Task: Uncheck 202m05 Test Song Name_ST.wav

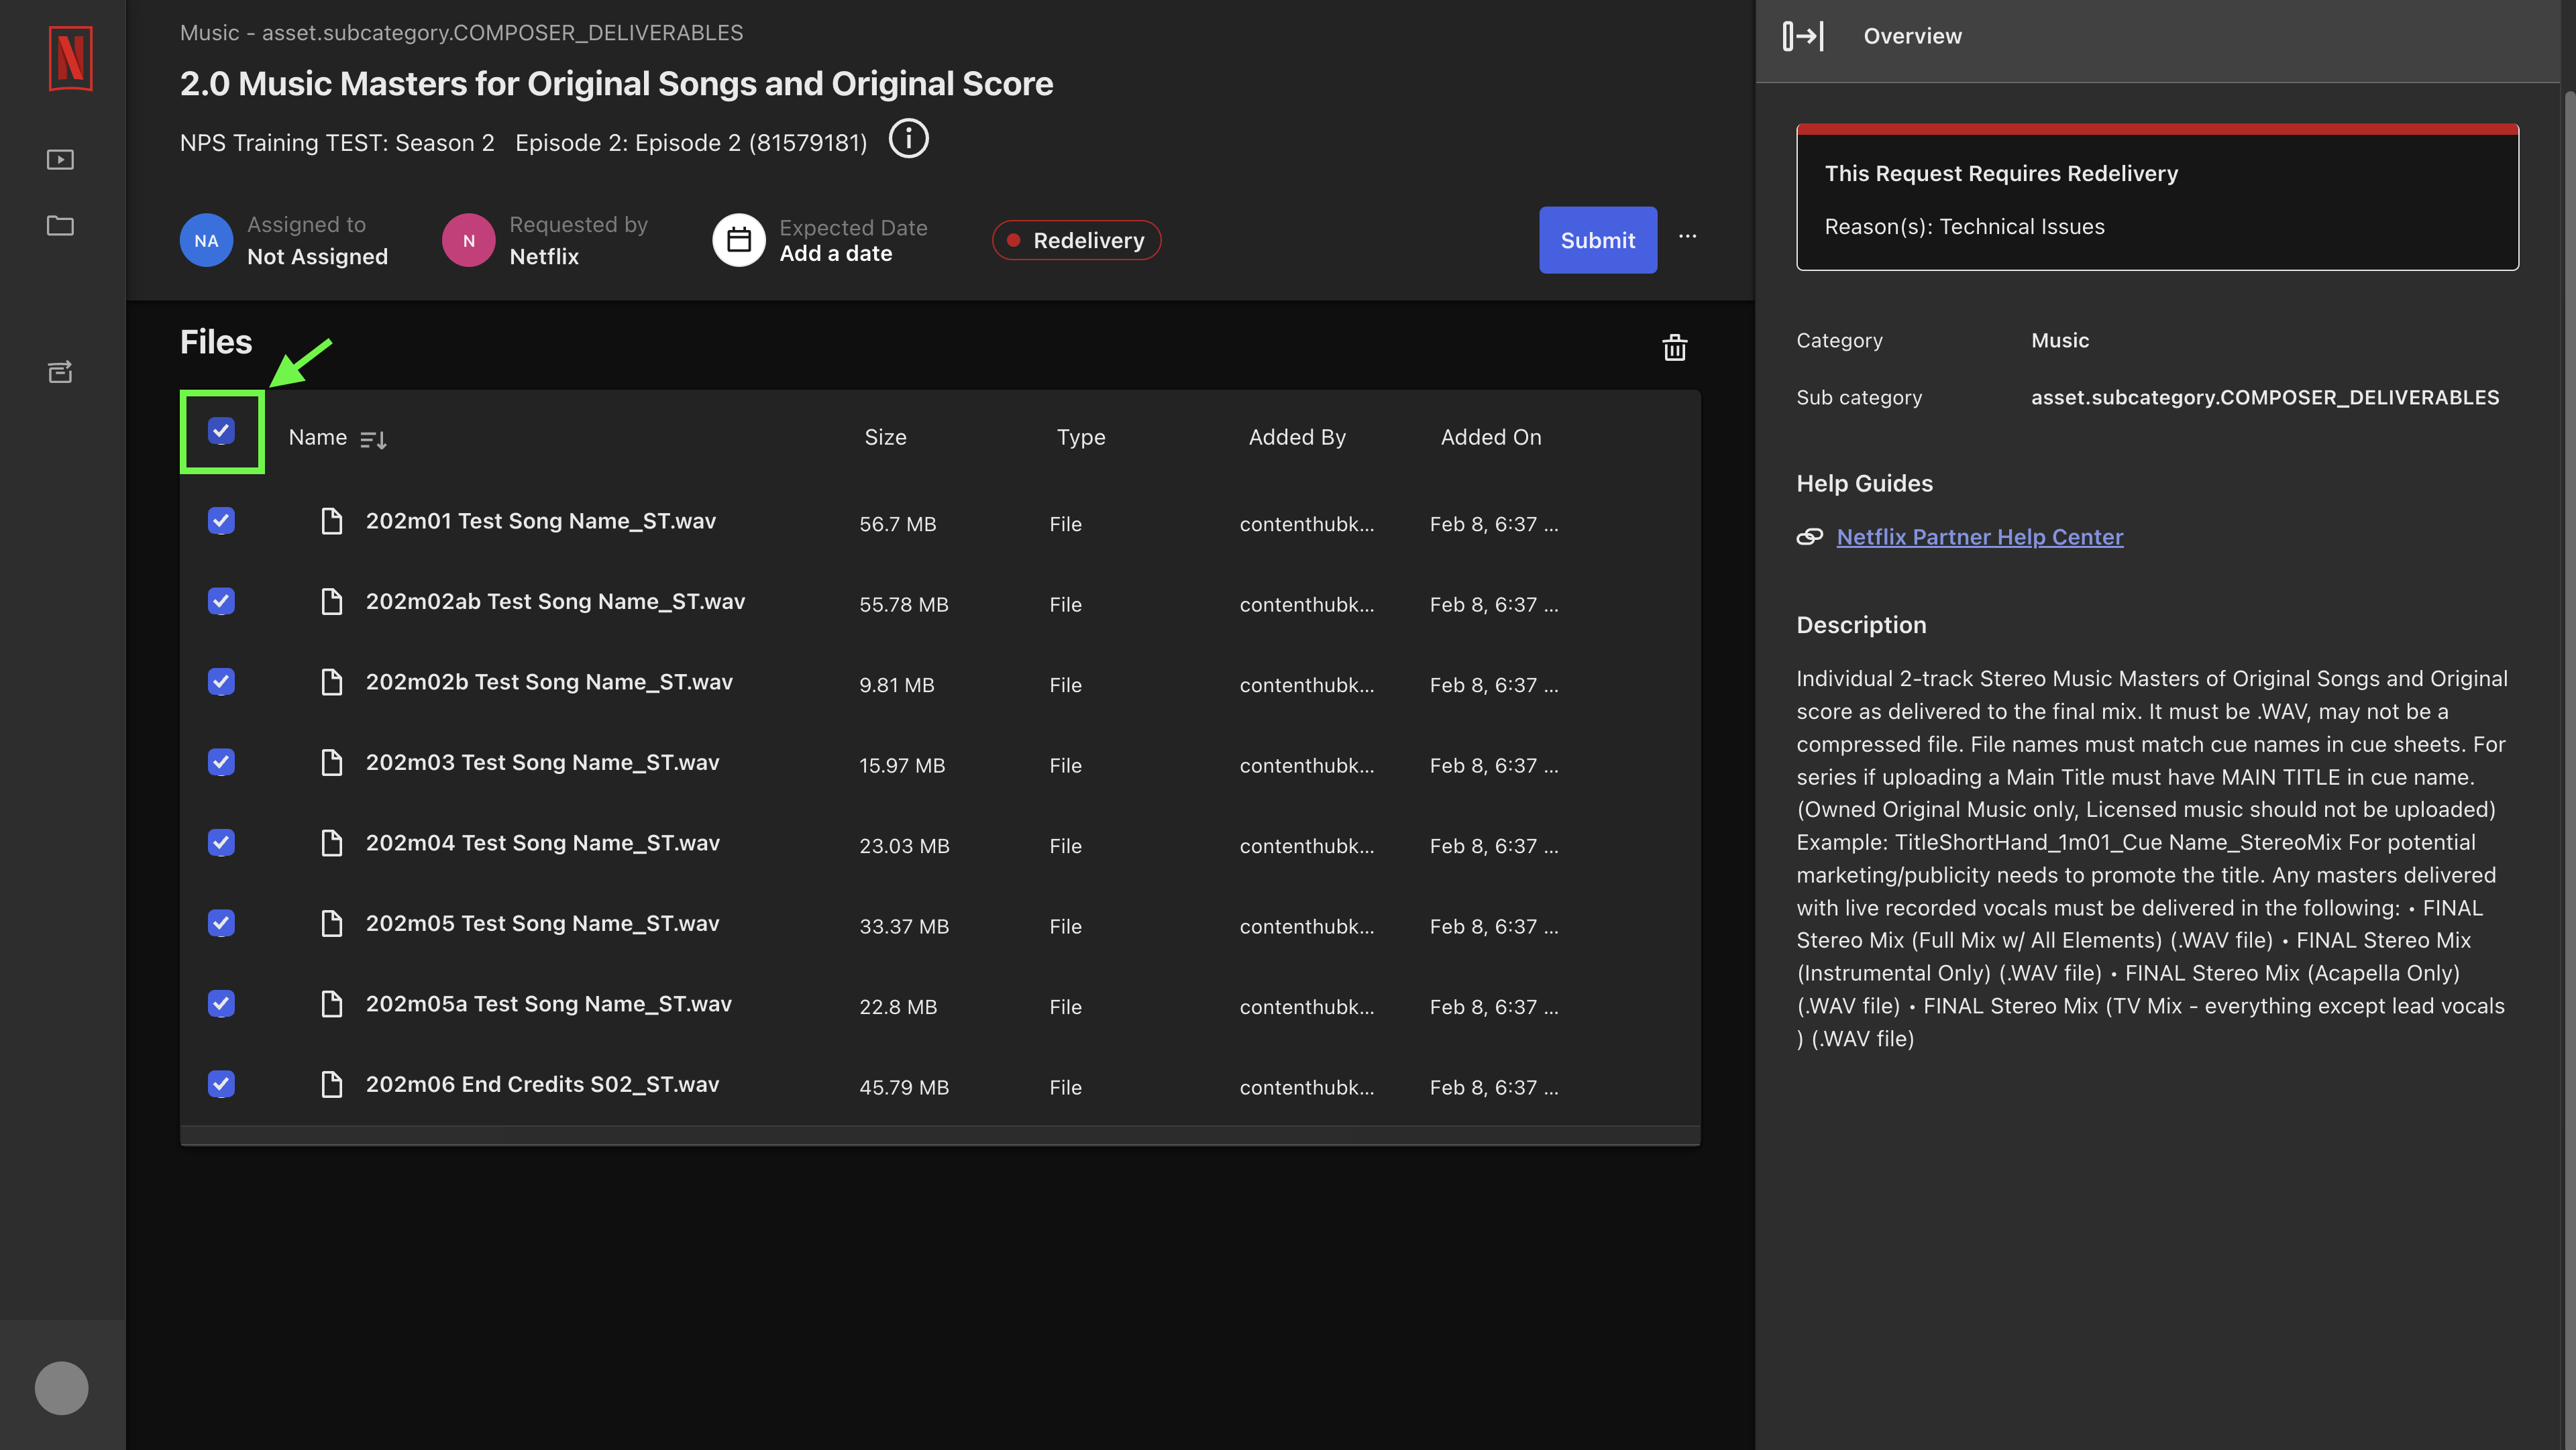Action: (221, 923)
